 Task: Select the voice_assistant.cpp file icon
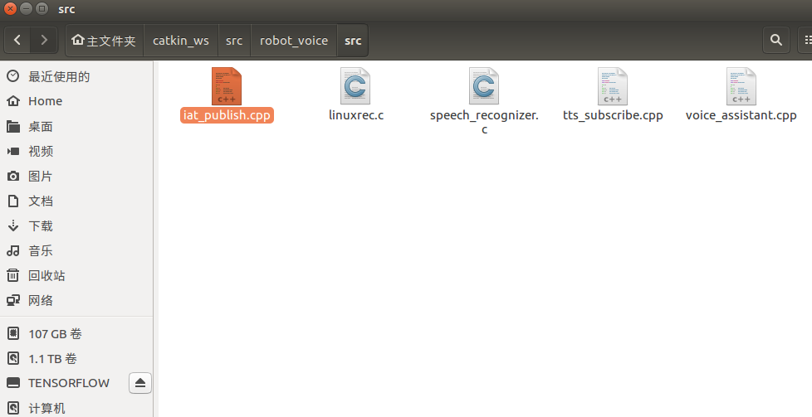[741, 86]
